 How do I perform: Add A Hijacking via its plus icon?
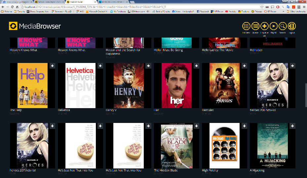coord(292,126)
